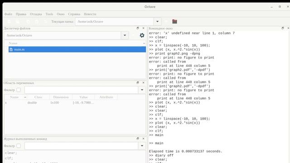Expand the Текущая папка dropdown
The height and width of the screenshot is (163, 290).
coord(157,21)
